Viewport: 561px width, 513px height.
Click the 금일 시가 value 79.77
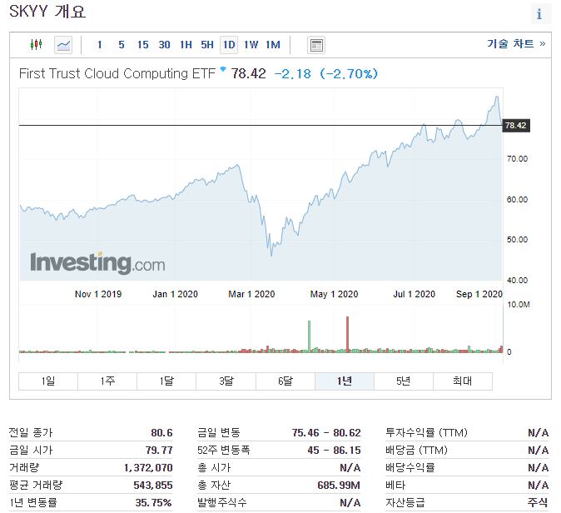(159, 451)
